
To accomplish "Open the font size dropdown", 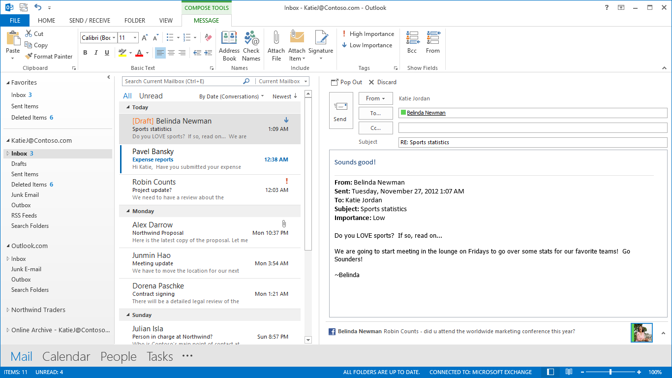I will pyautogui.click(x=136, y=38).
